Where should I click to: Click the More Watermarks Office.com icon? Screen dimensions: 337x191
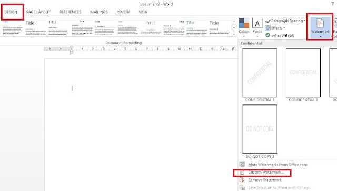(242, 165)
